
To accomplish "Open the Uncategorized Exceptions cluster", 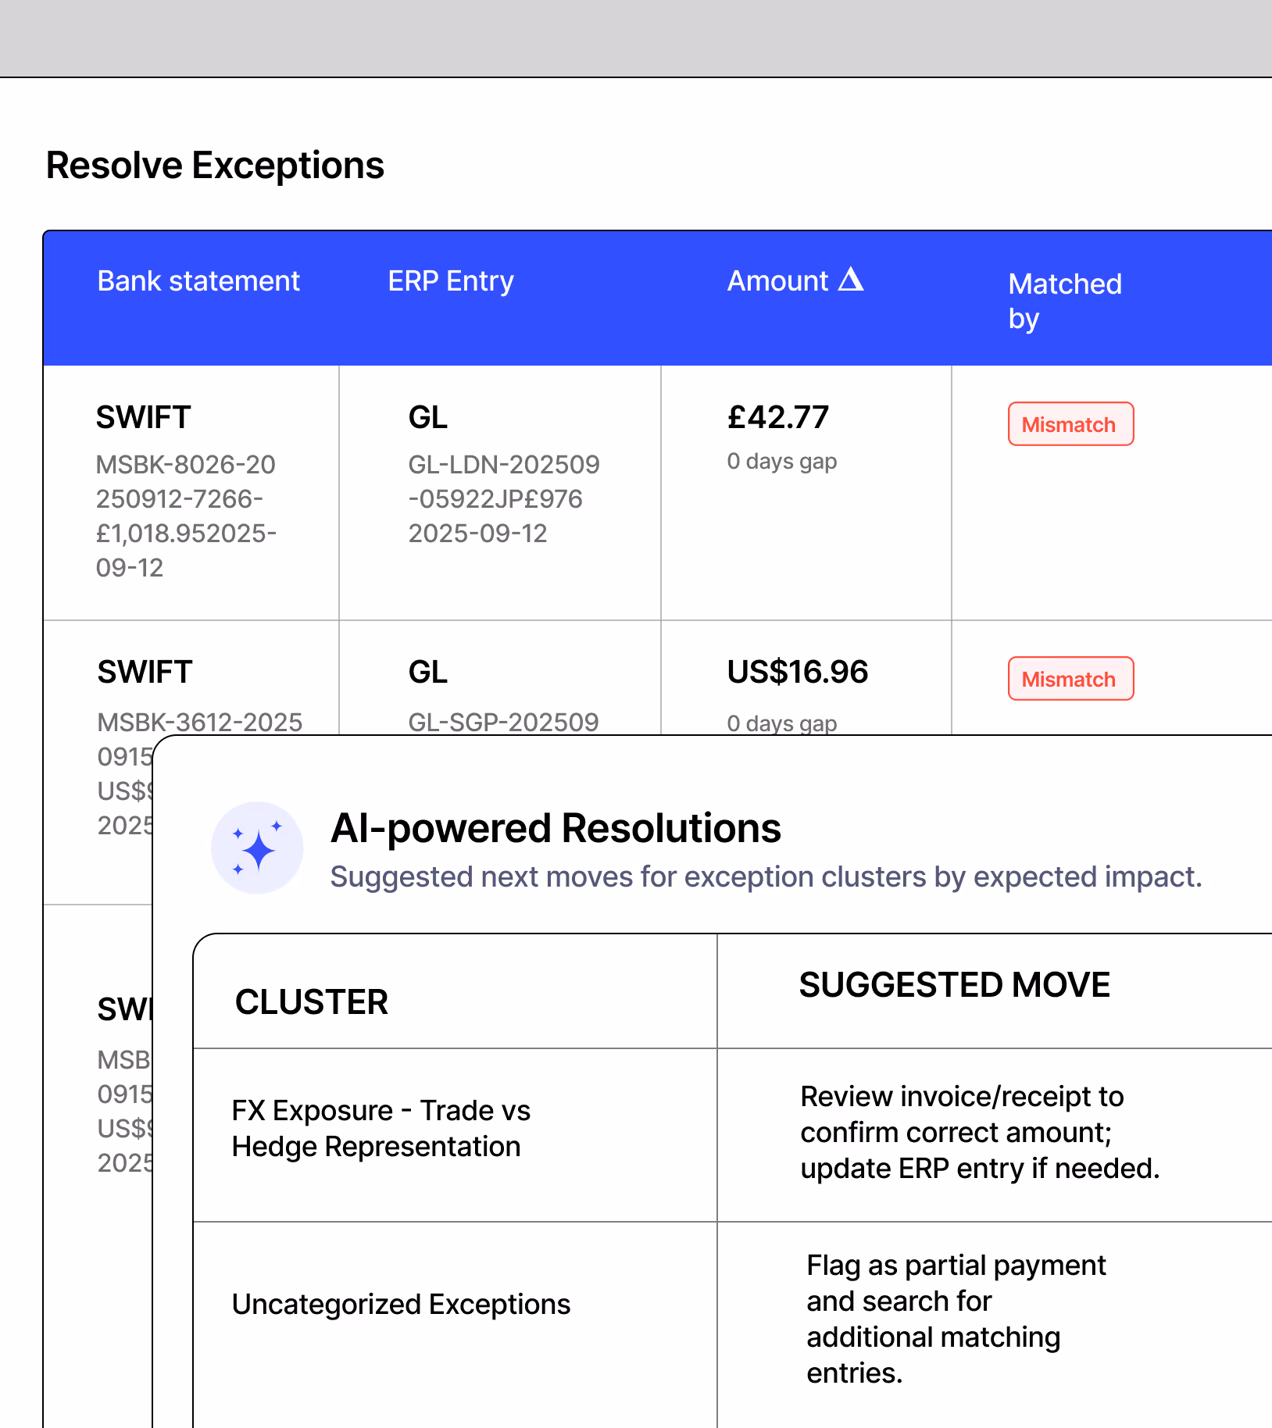I will click(401, 1304).
